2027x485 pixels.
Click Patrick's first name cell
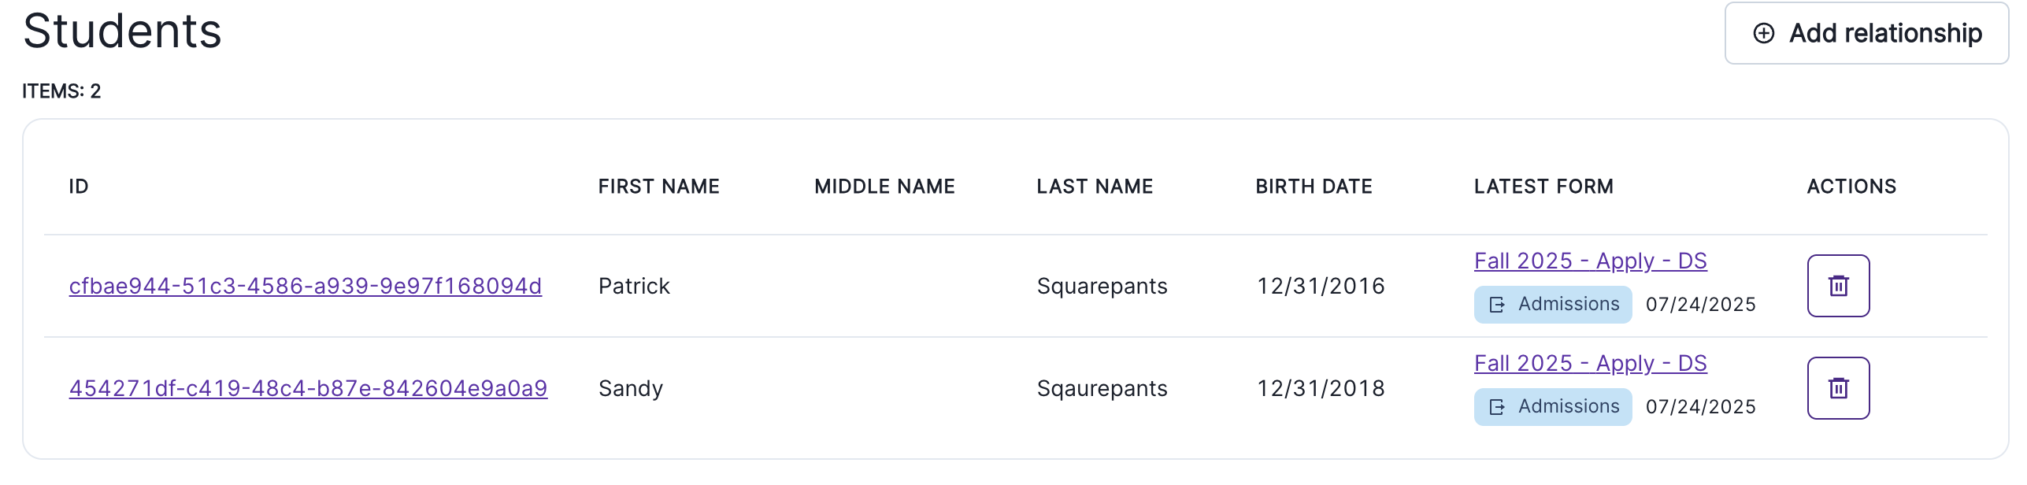(634, 286)
